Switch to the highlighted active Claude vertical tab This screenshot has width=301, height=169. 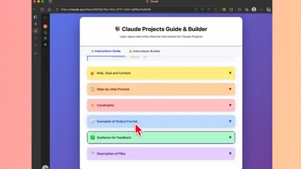(35, 31)
